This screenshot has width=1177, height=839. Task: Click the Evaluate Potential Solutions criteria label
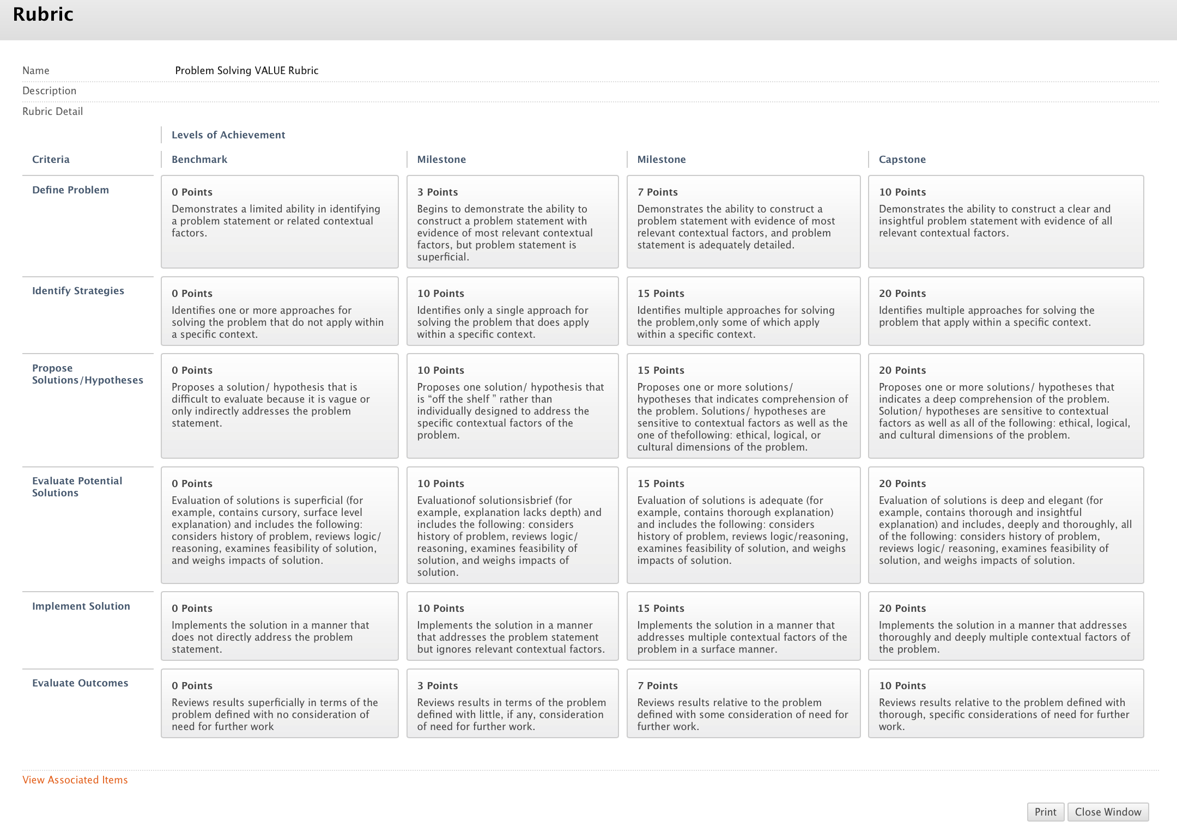click(77, 487)
